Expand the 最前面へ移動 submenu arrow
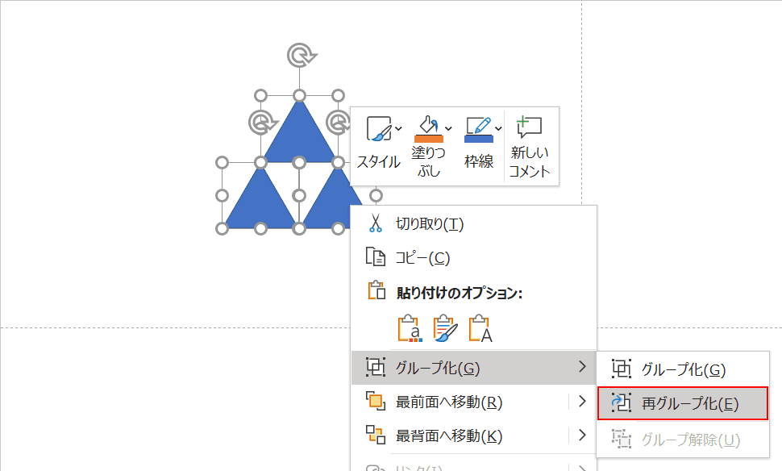The width and height of the screenshot is (782, 471). click(582, 401)
